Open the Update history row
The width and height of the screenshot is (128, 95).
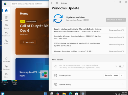click(89, 84)
